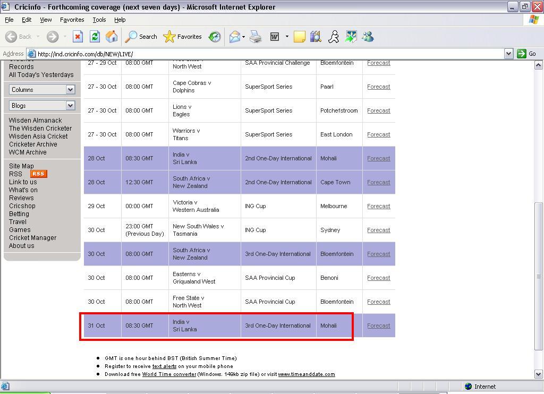544x394 pixels.
Task: Go to Cricket Manager in sidebar
Action: tap(32, 237)
